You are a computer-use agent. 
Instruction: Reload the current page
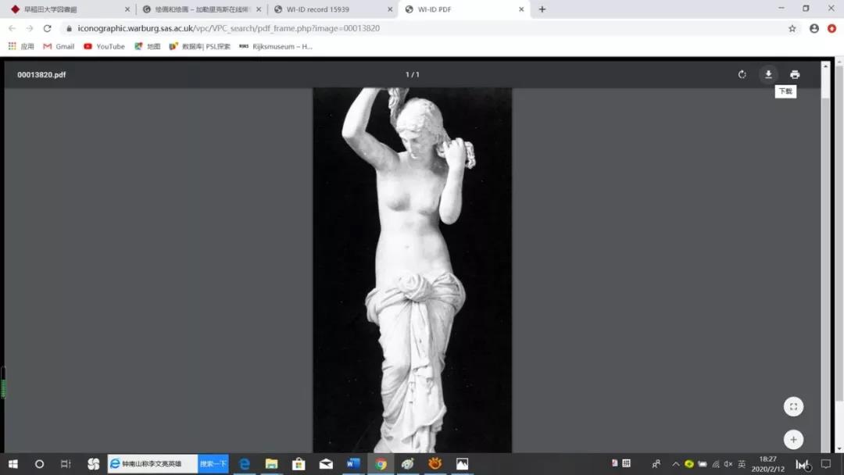tap(47, 28)
